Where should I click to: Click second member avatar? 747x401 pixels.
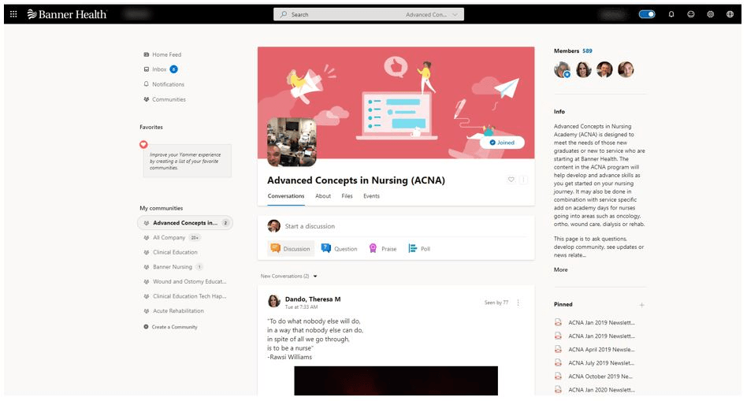pyautogui.click(x=584, y=69)
